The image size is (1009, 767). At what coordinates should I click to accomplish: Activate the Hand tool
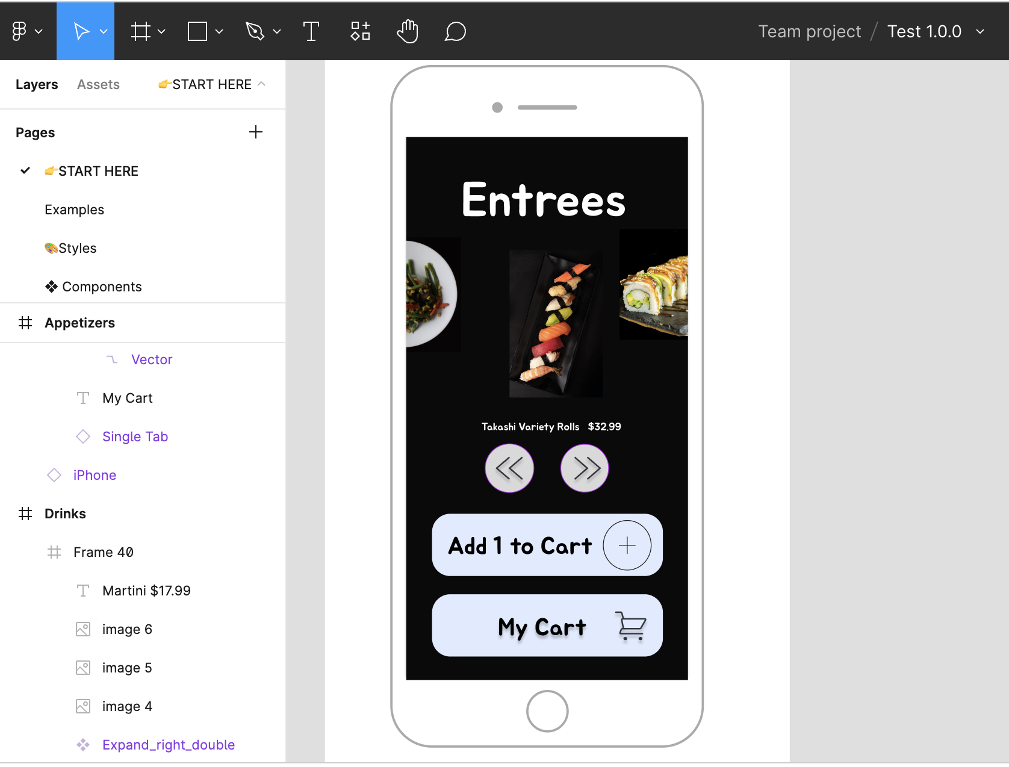pos(408,31)
